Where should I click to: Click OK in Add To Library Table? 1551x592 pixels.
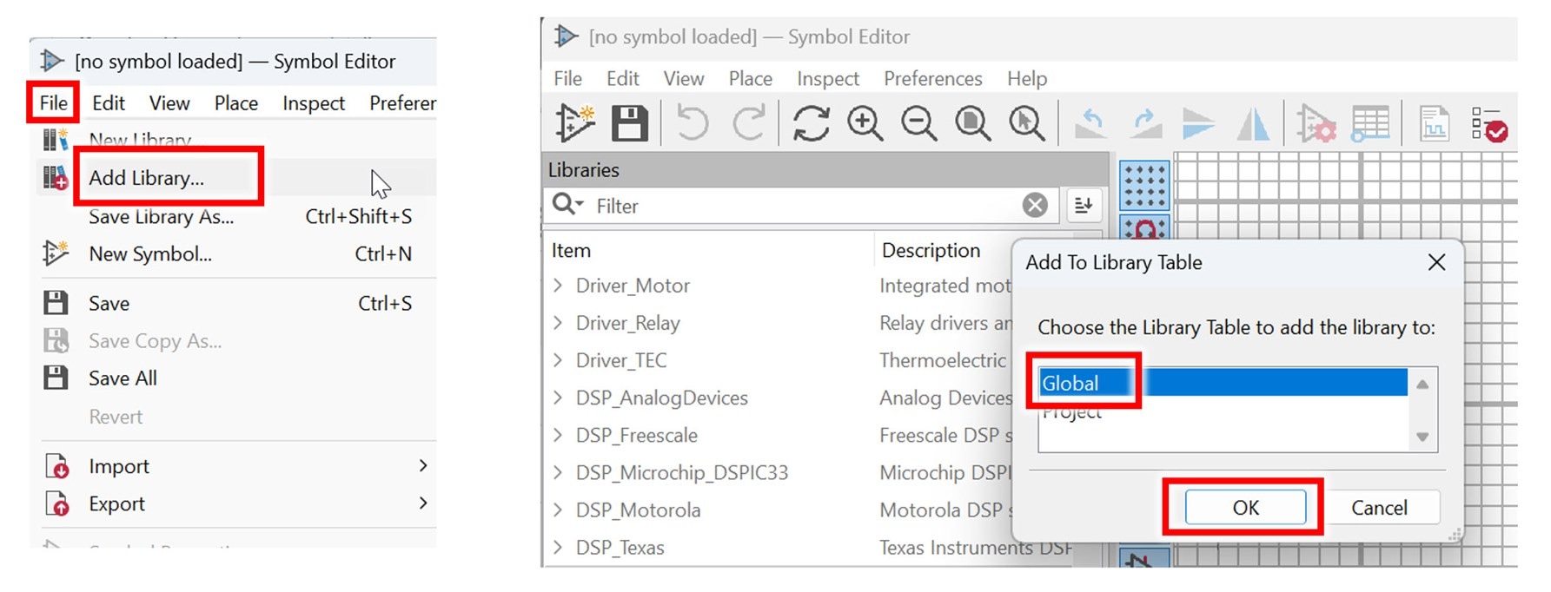pos(1245,507)
